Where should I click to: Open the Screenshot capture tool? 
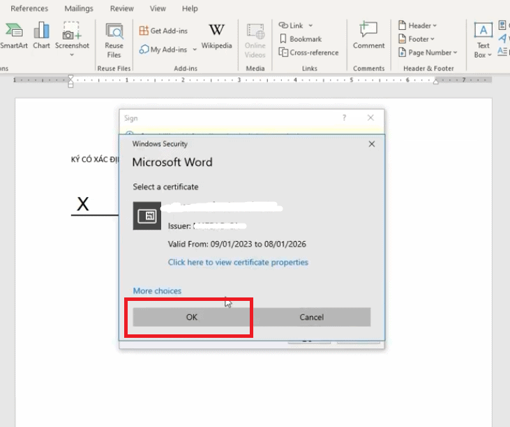(x=72, y=35)
